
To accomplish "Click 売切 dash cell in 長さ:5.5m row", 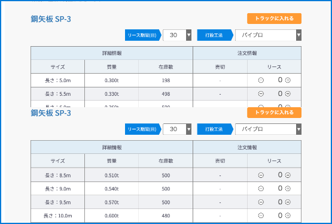I will 220,94.
